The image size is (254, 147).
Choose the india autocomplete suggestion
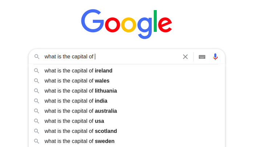[127, 101]
